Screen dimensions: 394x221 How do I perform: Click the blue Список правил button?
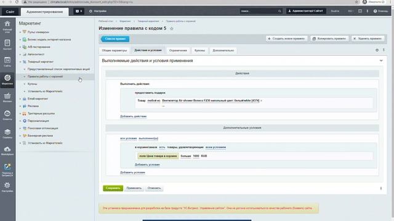tap(115, 39)
